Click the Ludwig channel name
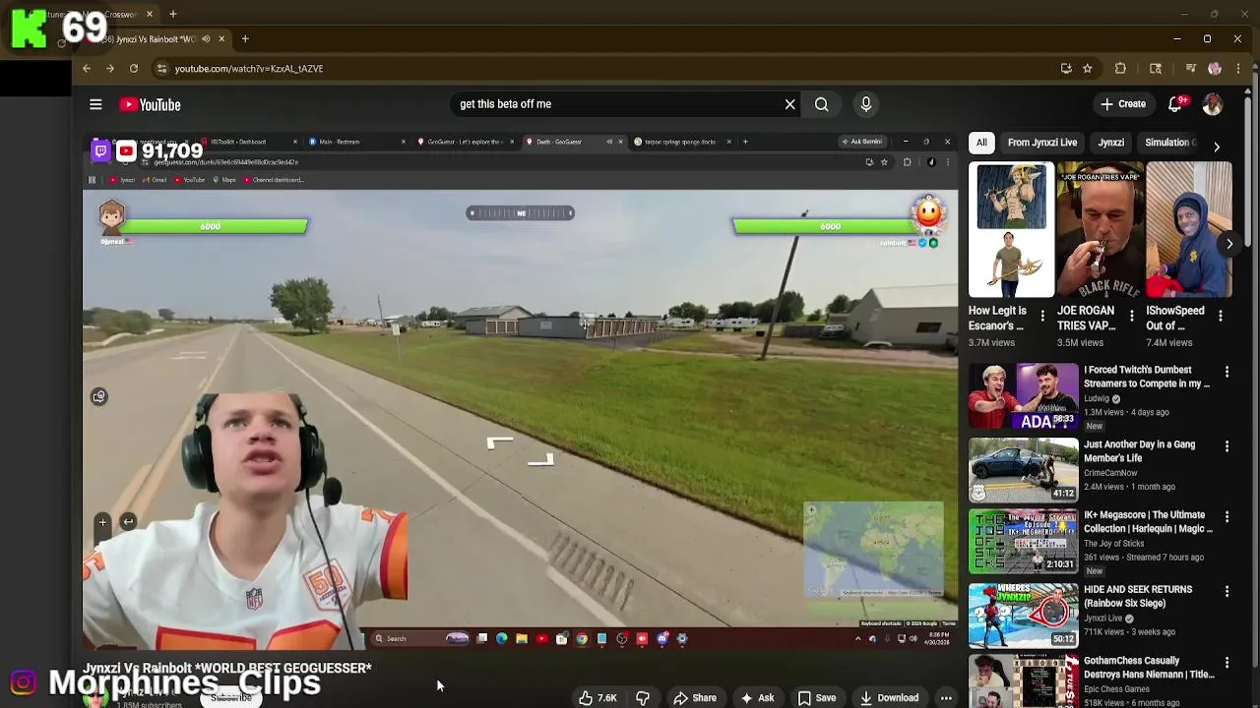This screenshot has height=708, width=1260. click(1097, 399)
